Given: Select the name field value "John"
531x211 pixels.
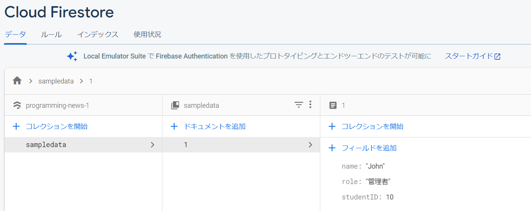Looking at the screenshot, I should pyautogui.click(x=375, y=166).
